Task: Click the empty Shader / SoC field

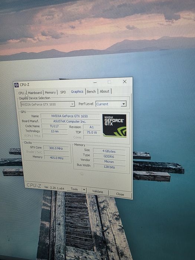Action: tap(56, 153)
